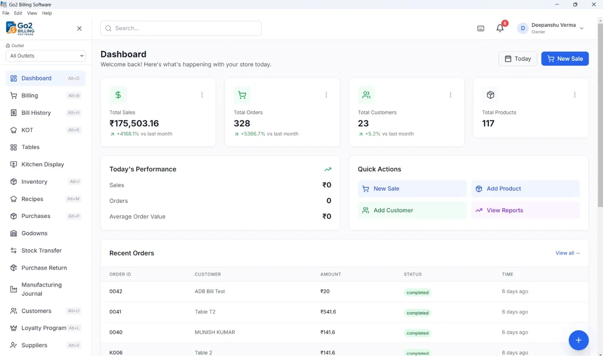Click the New Sale button in header
603x356 pixels.
point(565,58)
